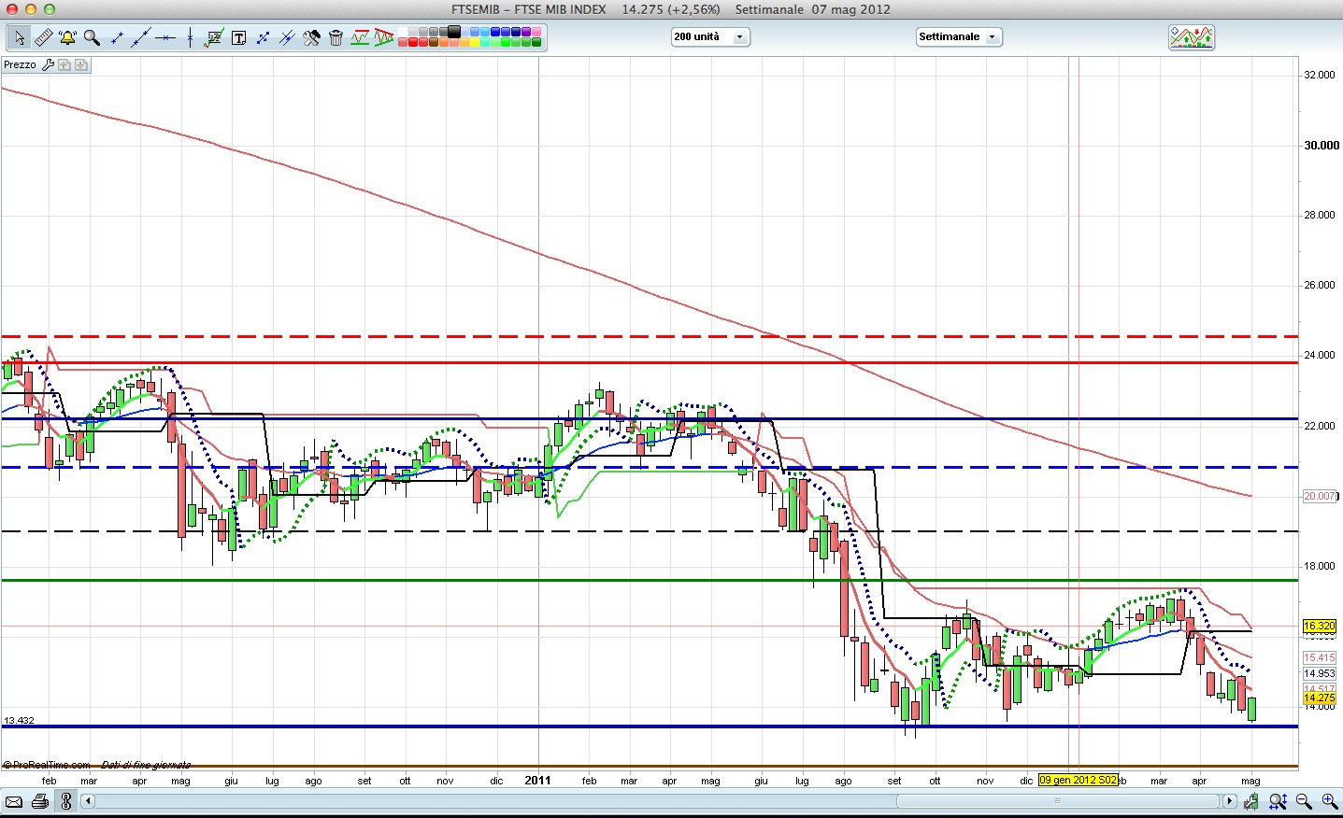Toggle the chain link icon
This screenshot has height=818, width=1343.
coord(65,801)
